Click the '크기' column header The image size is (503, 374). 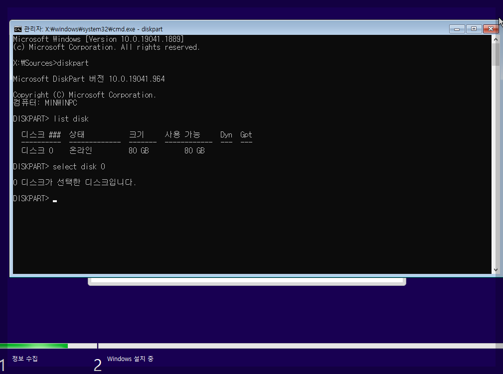click(x=136, y=134)
